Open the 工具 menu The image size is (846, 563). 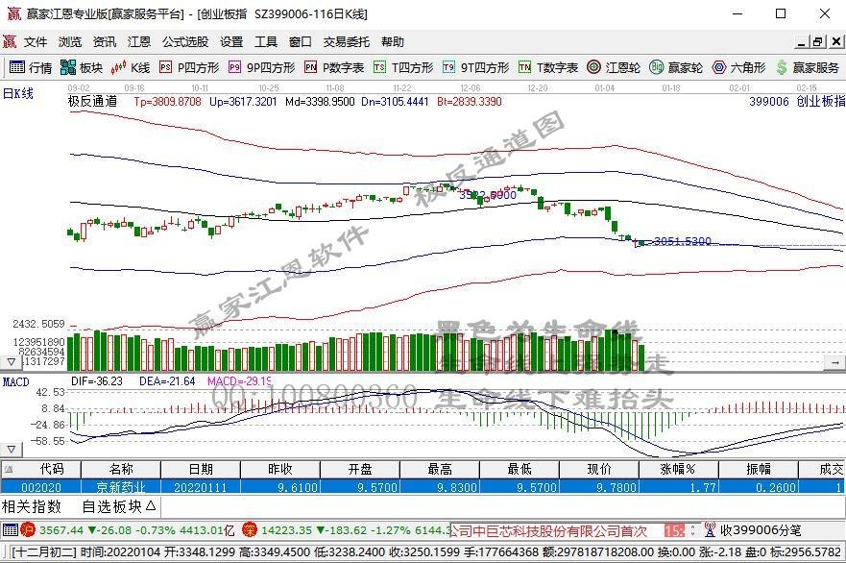pos(266,41)
